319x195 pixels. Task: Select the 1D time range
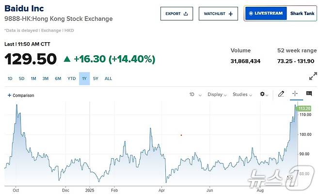pyautogui.click(x=10, y=79)
